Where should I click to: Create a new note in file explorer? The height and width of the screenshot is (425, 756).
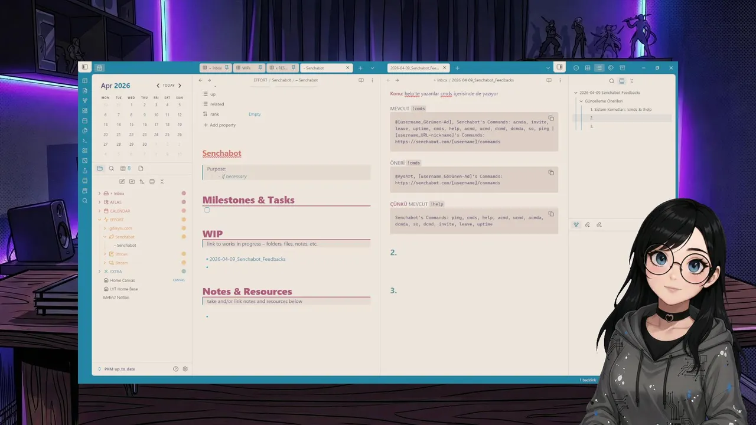[122, 181]
